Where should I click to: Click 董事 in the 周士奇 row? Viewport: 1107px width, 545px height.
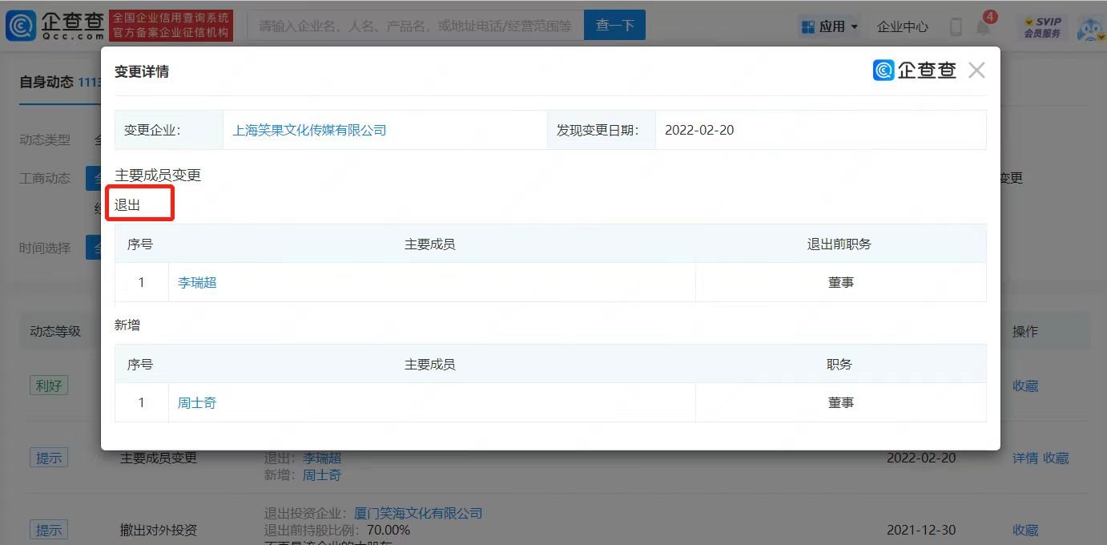pos(841,402)
